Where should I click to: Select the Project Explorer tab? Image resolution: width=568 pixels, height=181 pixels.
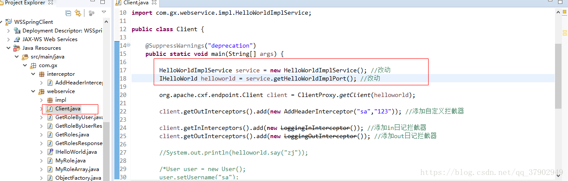coord(25,3)
